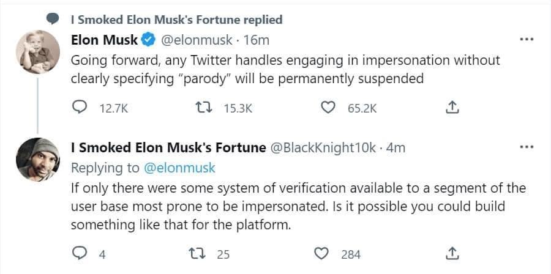Click the "I Smoked Elon Musk's Fortune" author name
The width and height of the screenshot is (551, 274).
(168, 148)
